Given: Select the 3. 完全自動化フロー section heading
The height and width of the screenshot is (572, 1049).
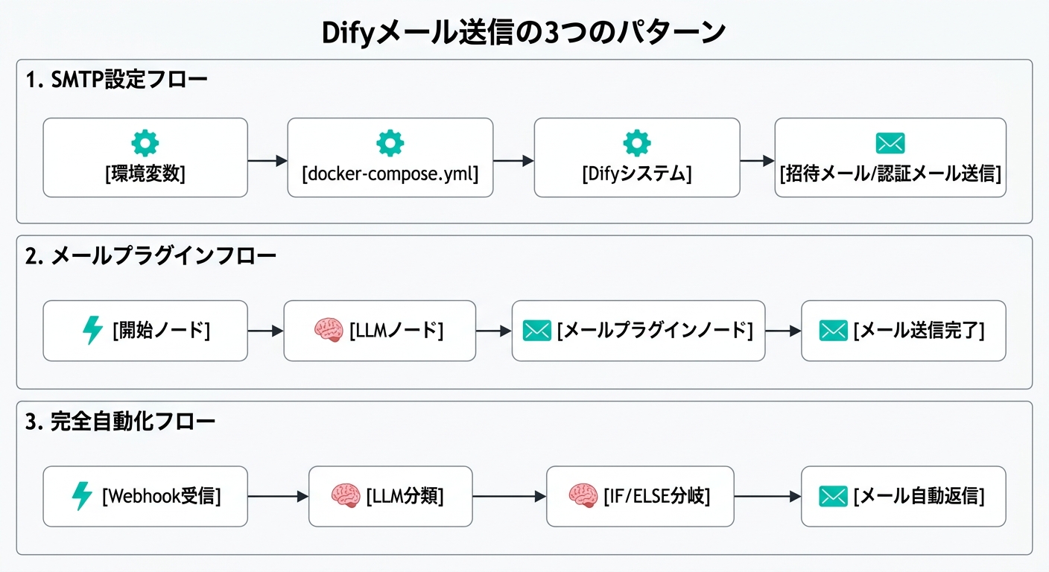Looking at the screenshot, I should coord(120,422).
